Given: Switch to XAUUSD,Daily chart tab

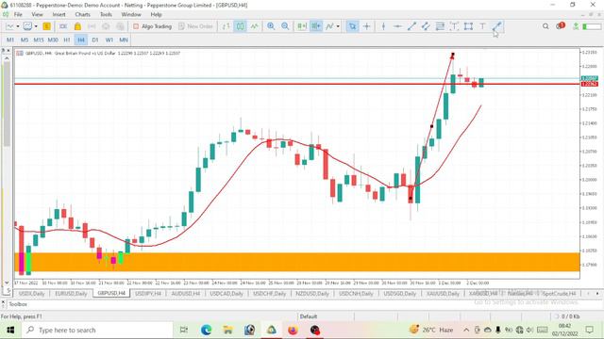Looking at the screenshot, I should (443, 293).
